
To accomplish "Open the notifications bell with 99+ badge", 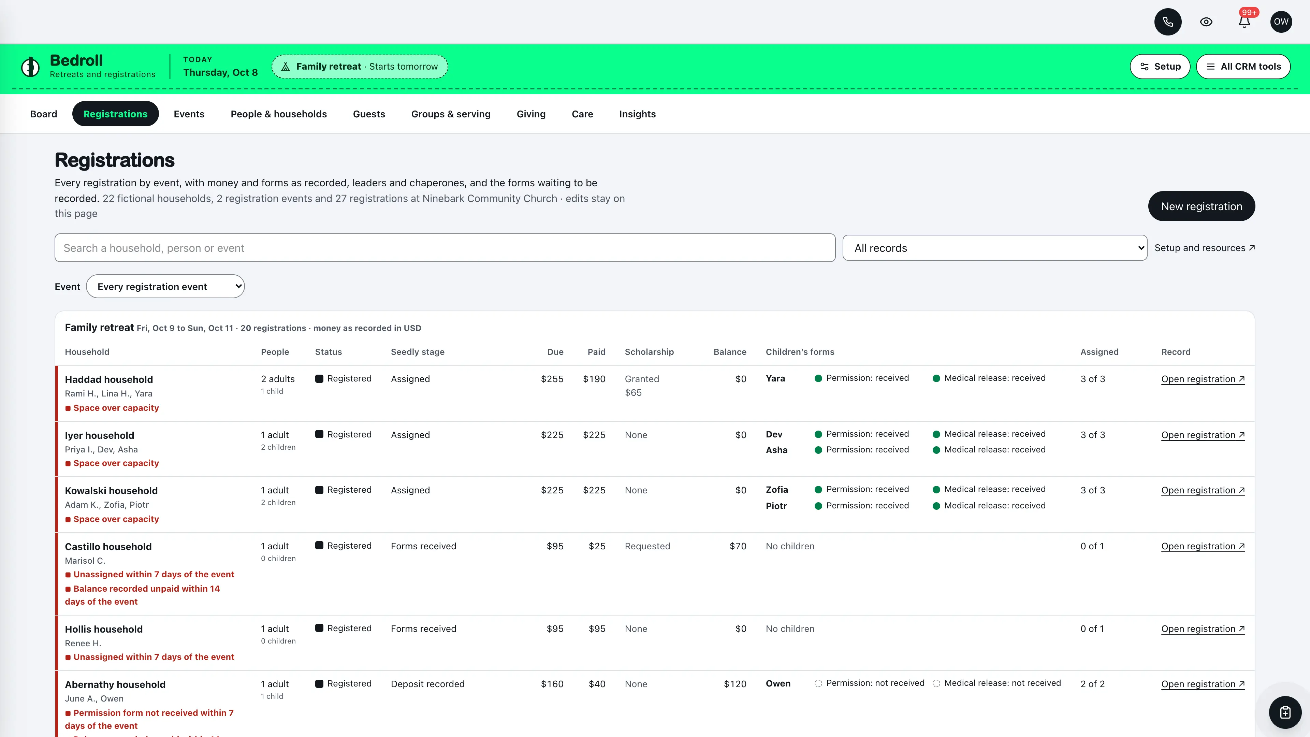I will tap(1244, 22).
